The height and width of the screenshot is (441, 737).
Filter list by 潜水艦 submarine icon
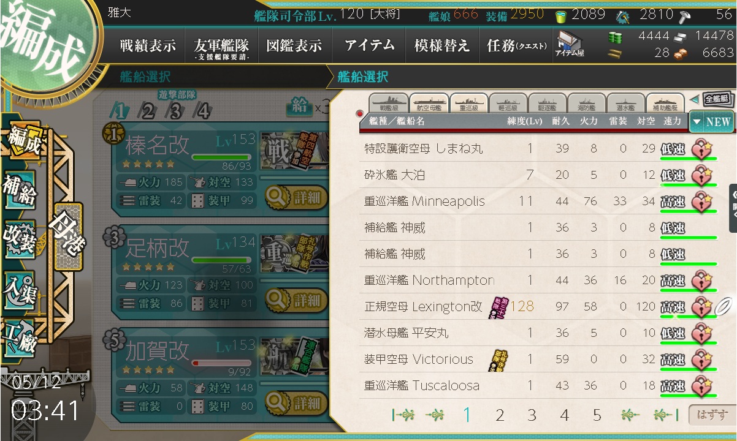pos(626,102)
